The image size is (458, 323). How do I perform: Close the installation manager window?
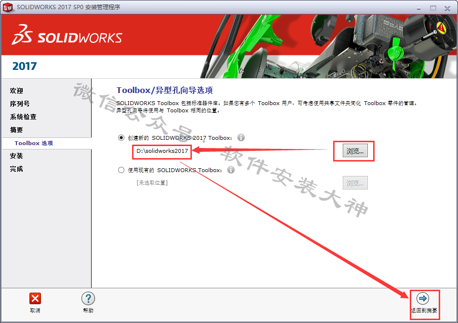click(447, 8)
